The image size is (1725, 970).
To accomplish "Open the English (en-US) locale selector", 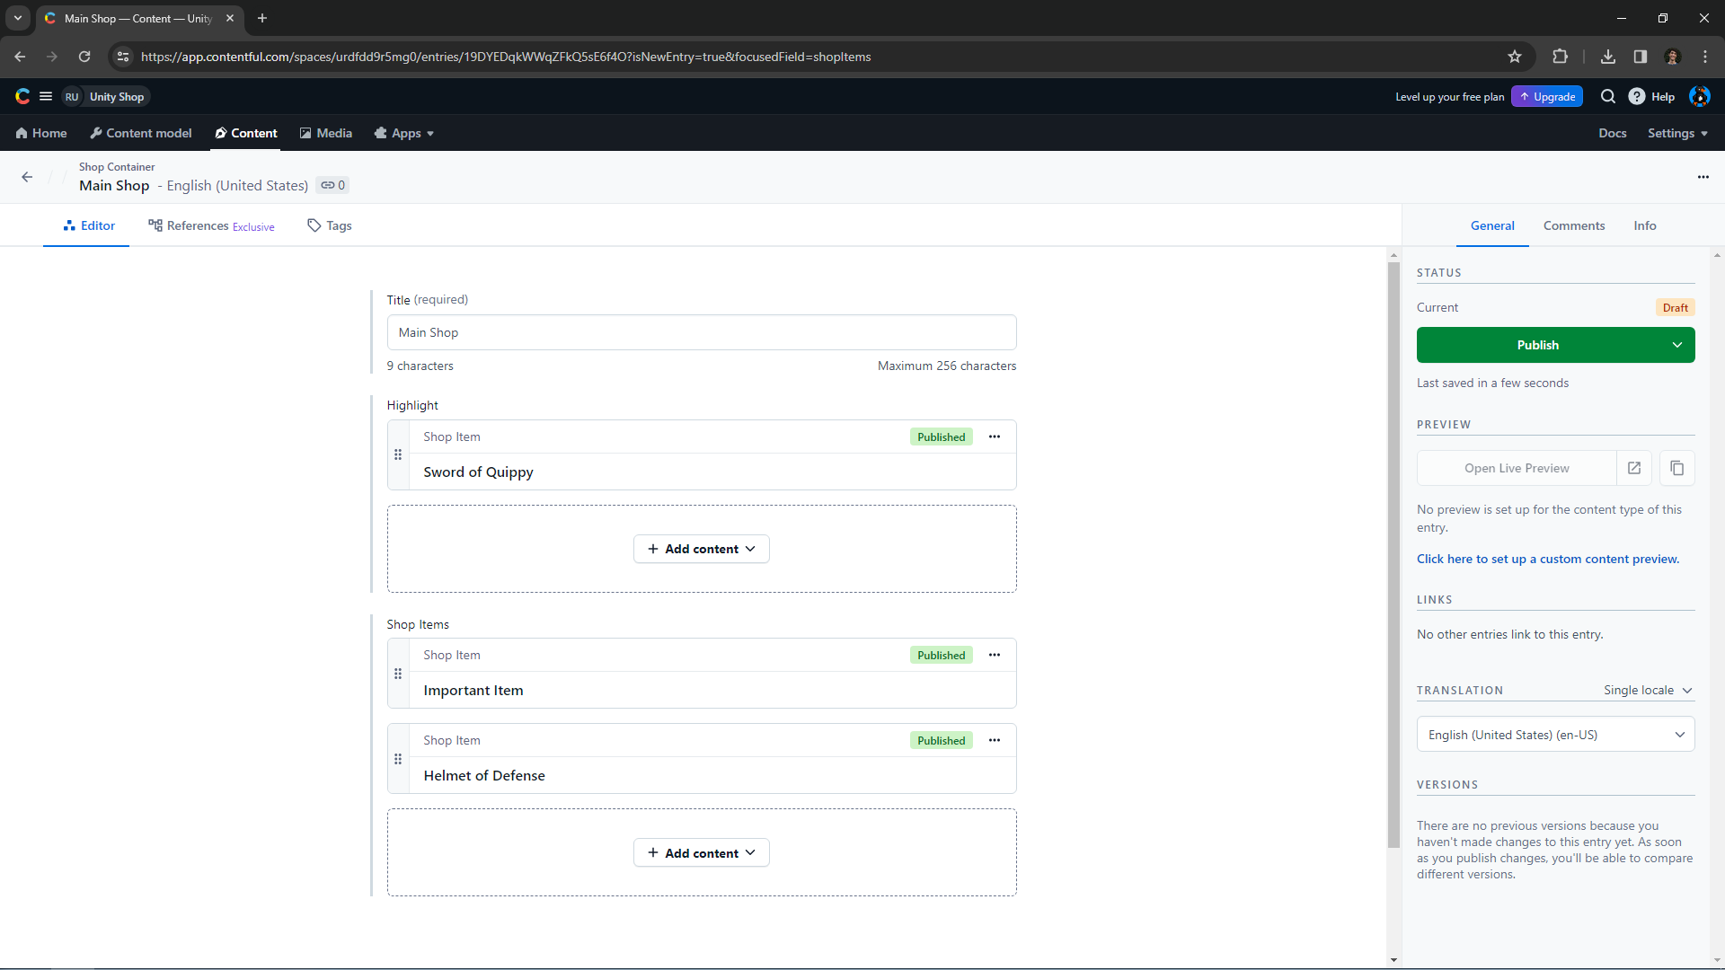I will click(x=1555, y=734).
